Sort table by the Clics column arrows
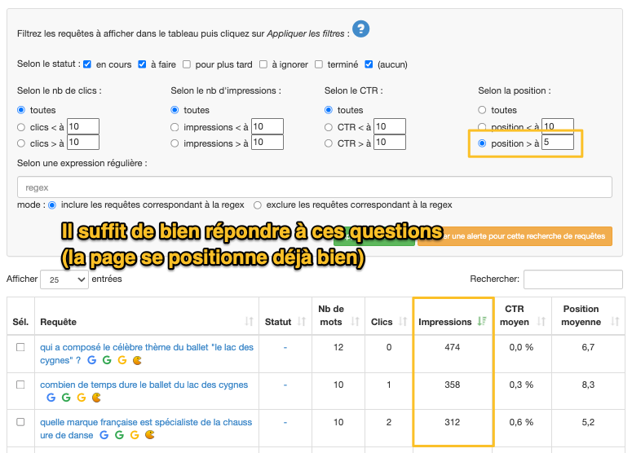632x453 pixels. 403,321
